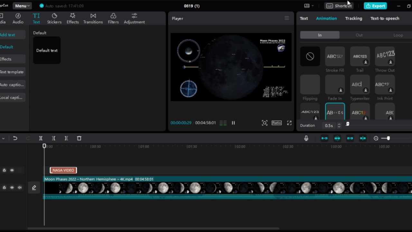The image size is (412, 232).
Task: Select the Fade In animation
Action: 335,84
